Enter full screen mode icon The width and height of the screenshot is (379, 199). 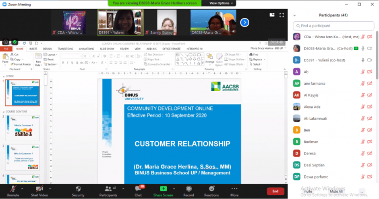click(x=282, y=15)
